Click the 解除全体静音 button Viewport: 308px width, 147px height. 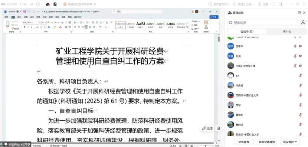[267, 142]
